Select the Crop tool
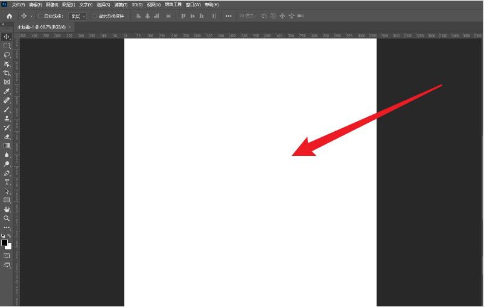 point(7,73)
